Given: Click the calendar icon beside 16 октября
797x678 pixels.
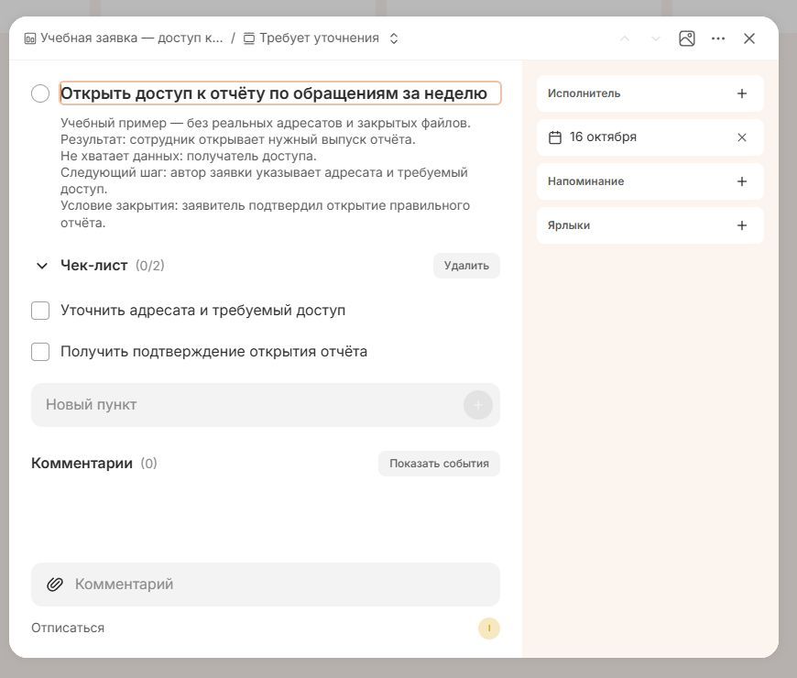Looking at the screenshot, I should (555, 137).
